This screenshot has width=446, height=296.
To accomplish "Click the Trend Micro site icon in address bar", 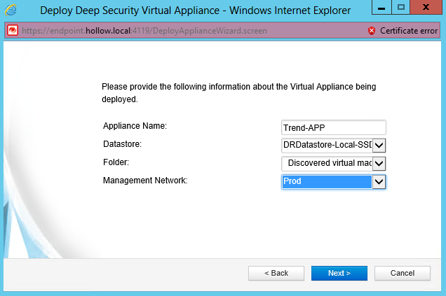I will click(x=12, y=31).
